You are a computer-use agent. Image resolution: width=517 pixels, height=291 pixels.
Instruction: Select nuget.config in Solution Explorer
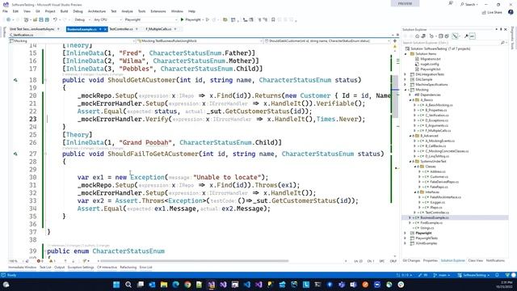(430, 64)
